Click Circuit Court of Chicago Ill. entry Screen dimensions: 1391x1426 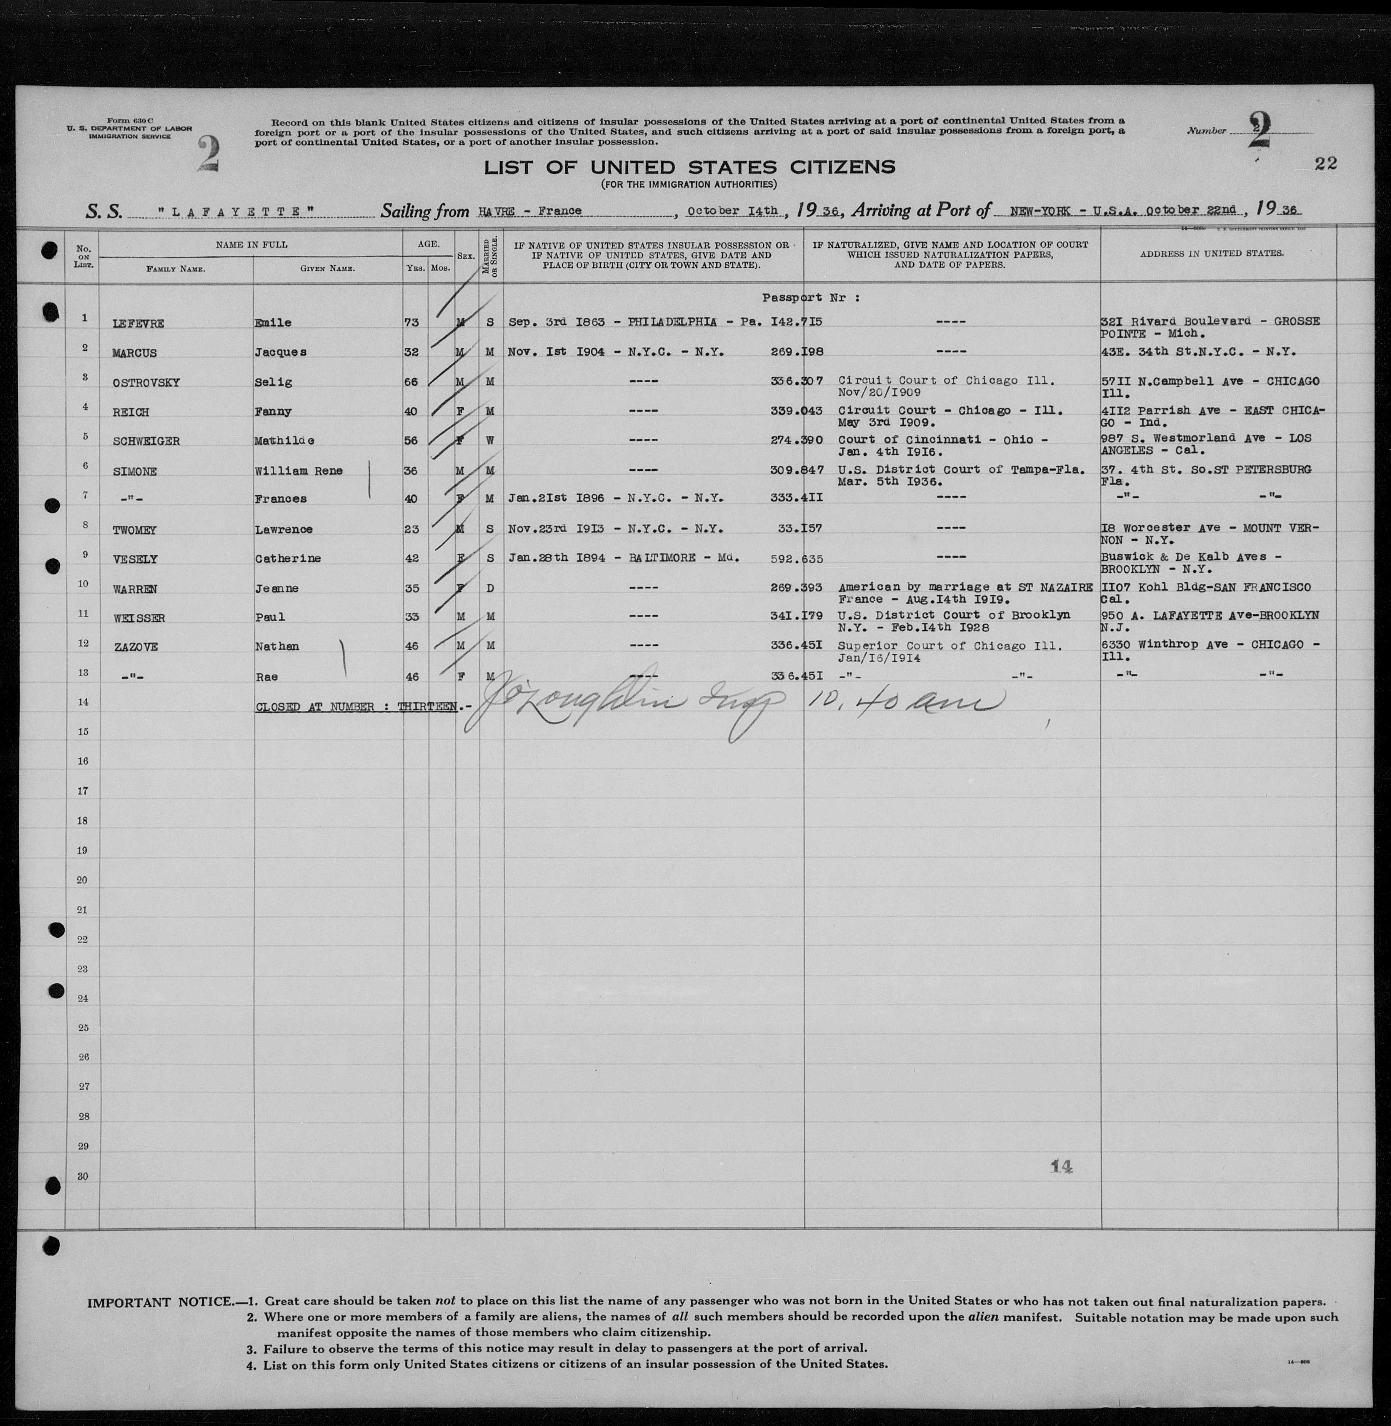946,386
